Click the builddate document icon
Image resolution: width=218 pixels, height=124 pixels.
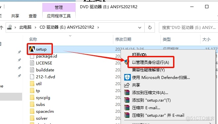pos(32,70)
